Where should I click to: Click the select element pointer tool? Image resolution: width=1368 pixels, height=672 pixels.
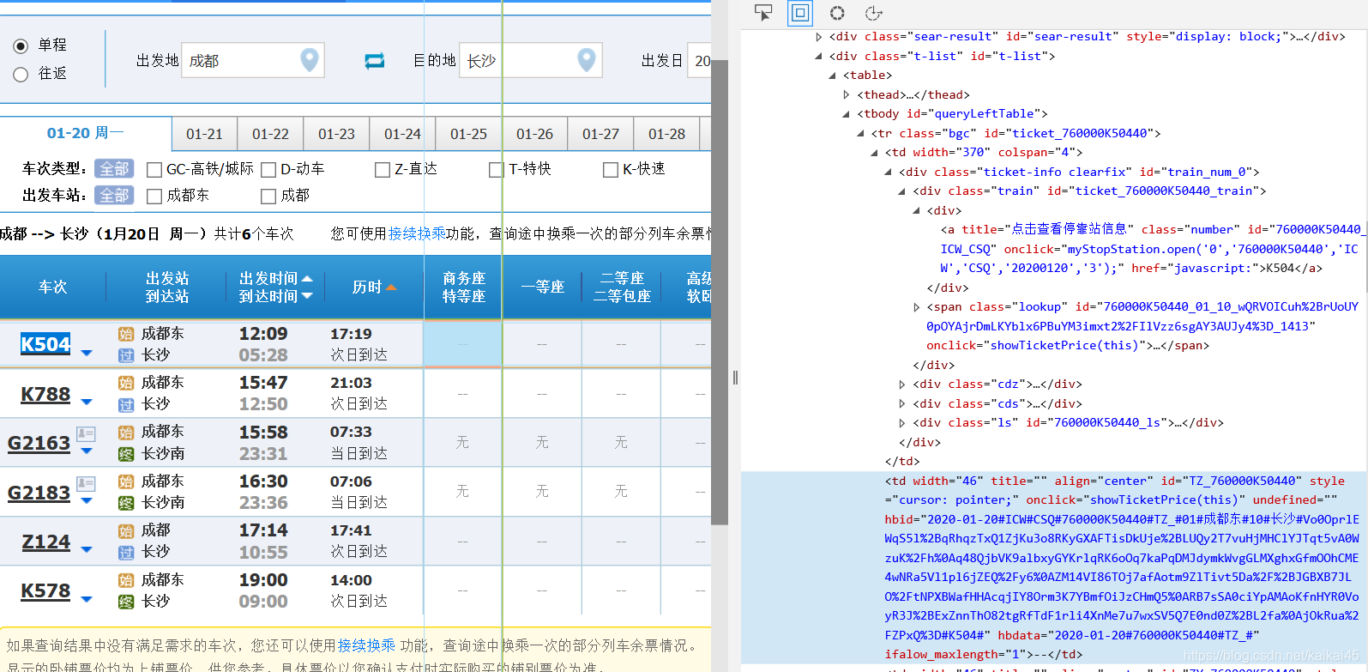tap(763, 12)
